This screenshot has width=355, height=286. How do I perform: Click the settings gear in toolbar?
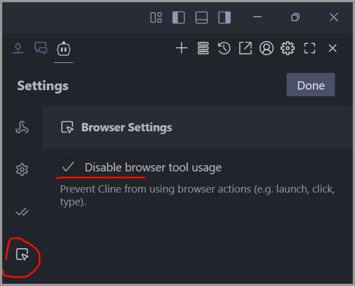pyautogui.click(x=288, y=48)
